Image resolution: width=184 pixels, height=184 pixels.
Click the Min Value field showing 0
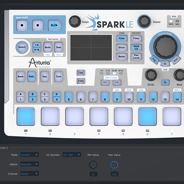pos(93,174)
